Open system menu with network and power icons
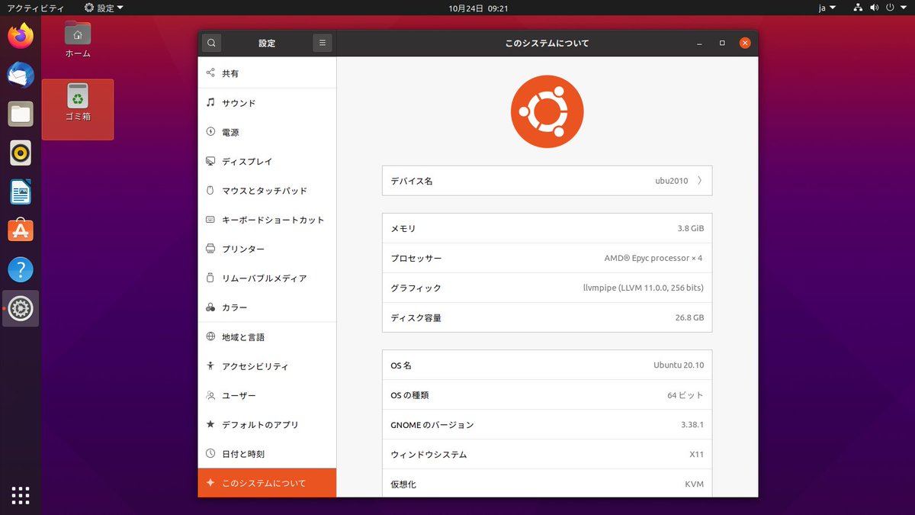This screenshot has height=515, width=915. (x=880, y=8)
